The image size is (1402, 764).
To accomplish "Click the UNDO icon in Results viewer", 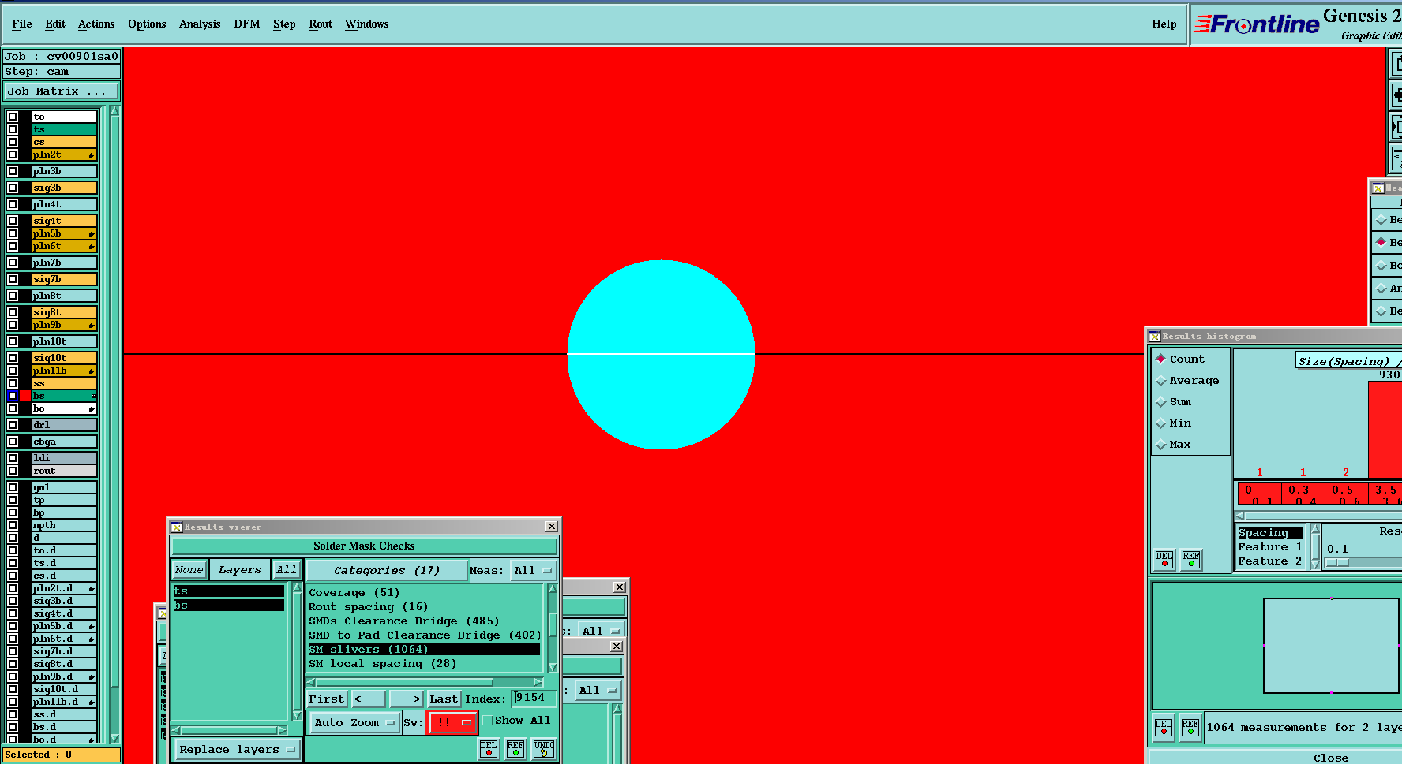I will tap(544, 749).
